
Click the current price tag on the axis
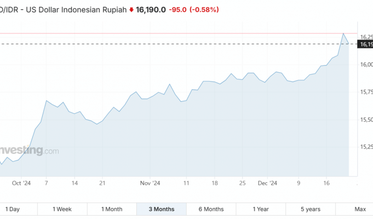point(365,44)
